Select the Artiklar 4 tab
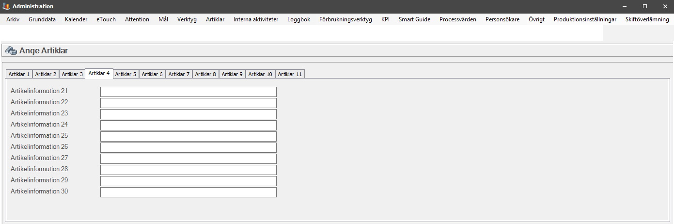This screenshot has height=224, width=674. coord(99,73)
